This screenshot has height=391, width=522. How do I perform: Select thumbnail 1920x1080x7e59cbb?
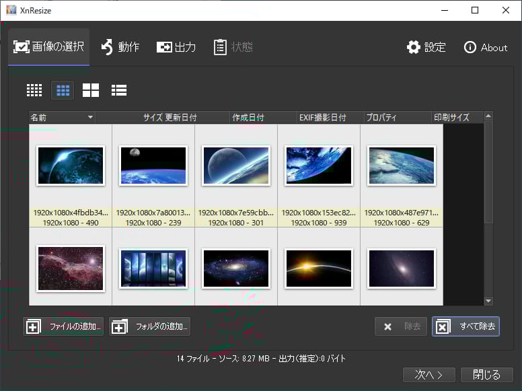(236, 166)
